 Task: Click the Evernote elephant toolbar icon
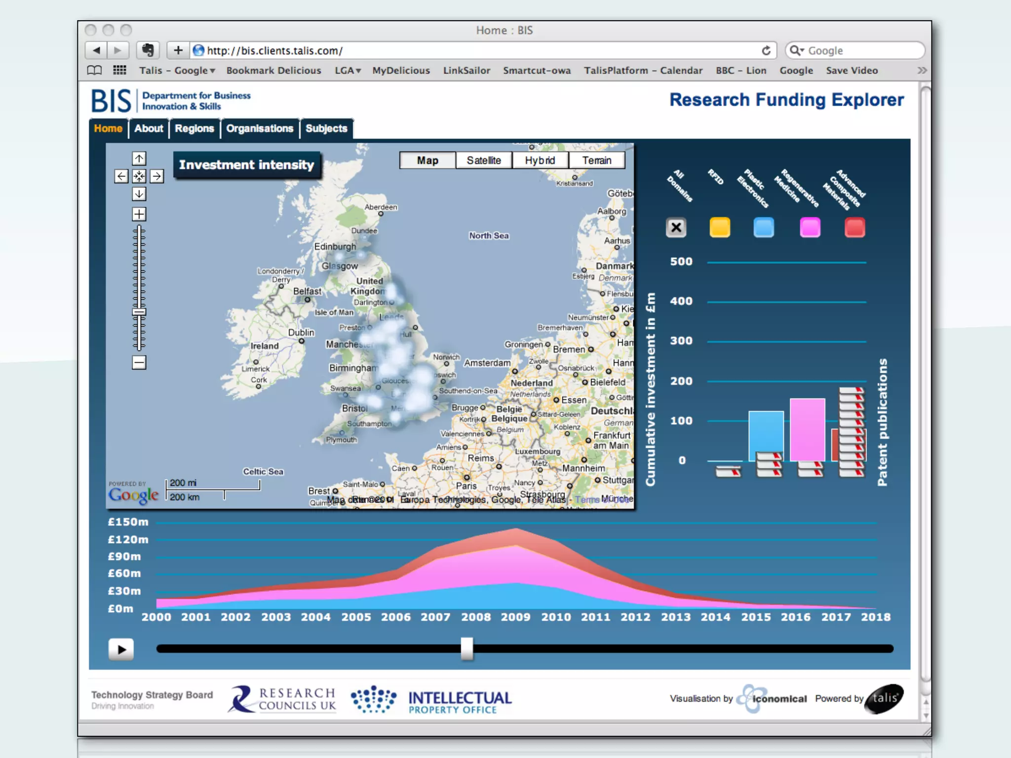148,50
